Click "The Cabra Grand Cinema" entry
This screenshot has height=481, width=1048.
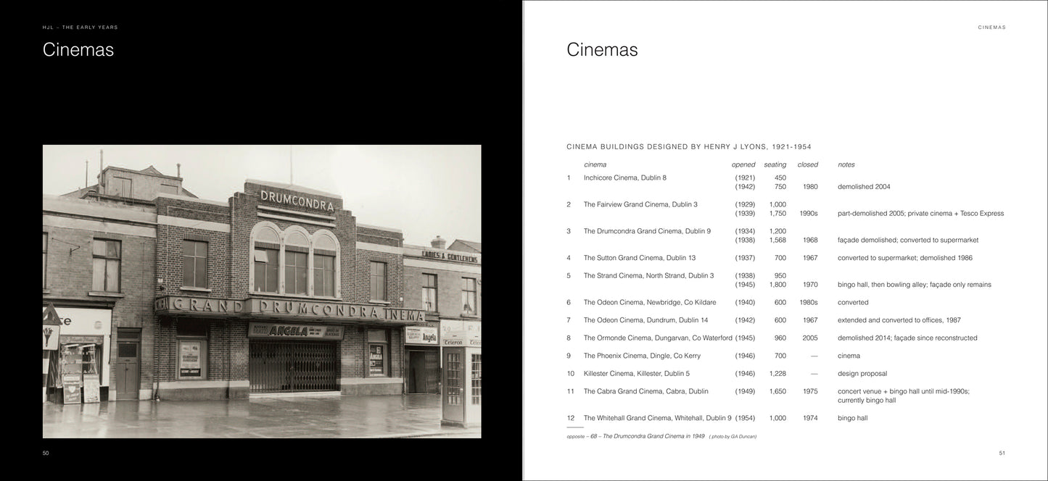[635, 391]
